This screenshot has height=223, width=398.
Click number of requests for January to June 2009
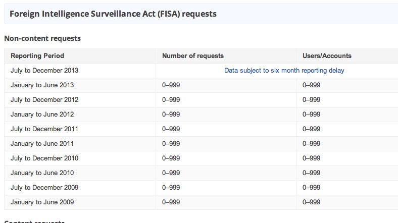pyautogui.click(x=171, y=202)
